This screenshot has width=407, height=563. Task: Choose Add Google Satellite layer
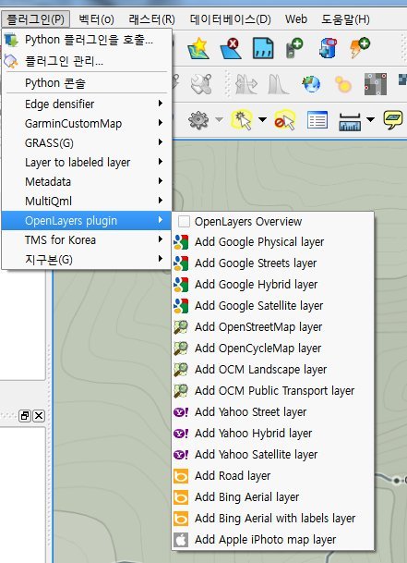tap(273, 306)
